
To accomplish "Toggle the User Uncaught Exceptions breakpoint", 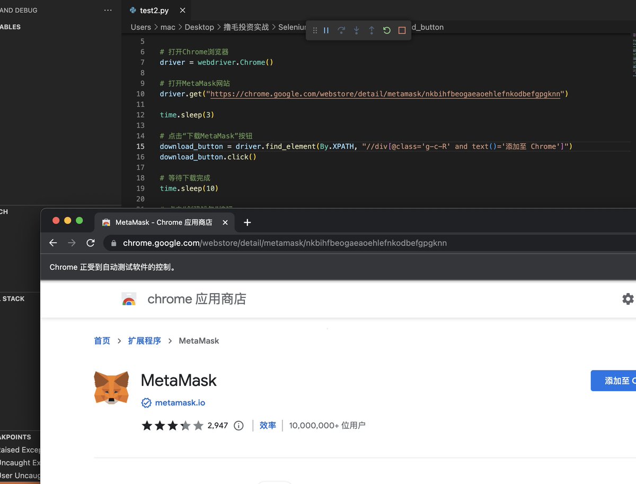I will pyautogui.click(x=20, y=476).
